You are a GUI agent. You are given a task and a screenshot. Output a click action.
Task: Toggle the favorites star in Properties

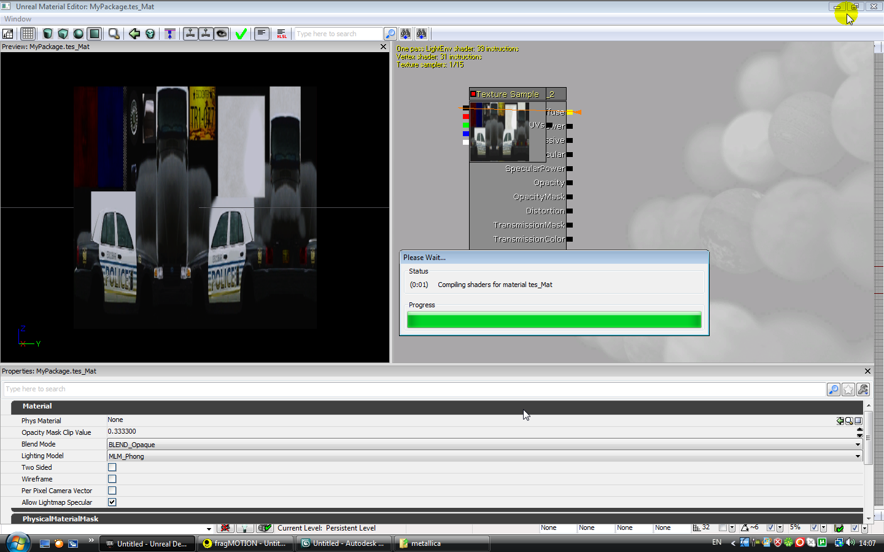tap(848, 389)
